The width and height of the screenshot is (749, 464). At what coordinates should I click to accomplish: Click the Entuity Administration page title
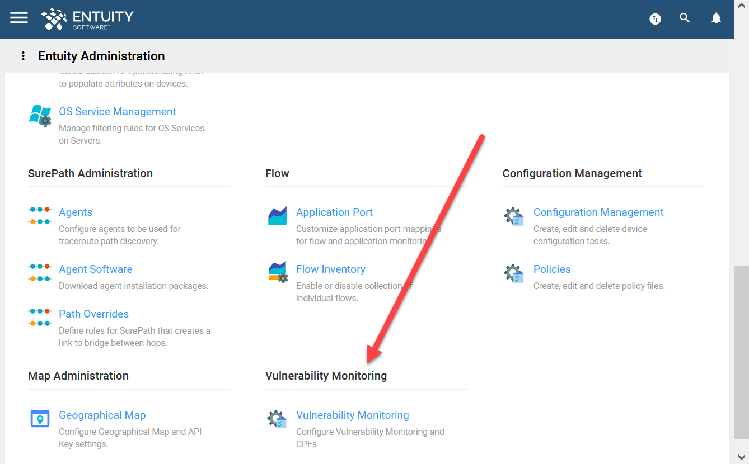click(101, 56)
